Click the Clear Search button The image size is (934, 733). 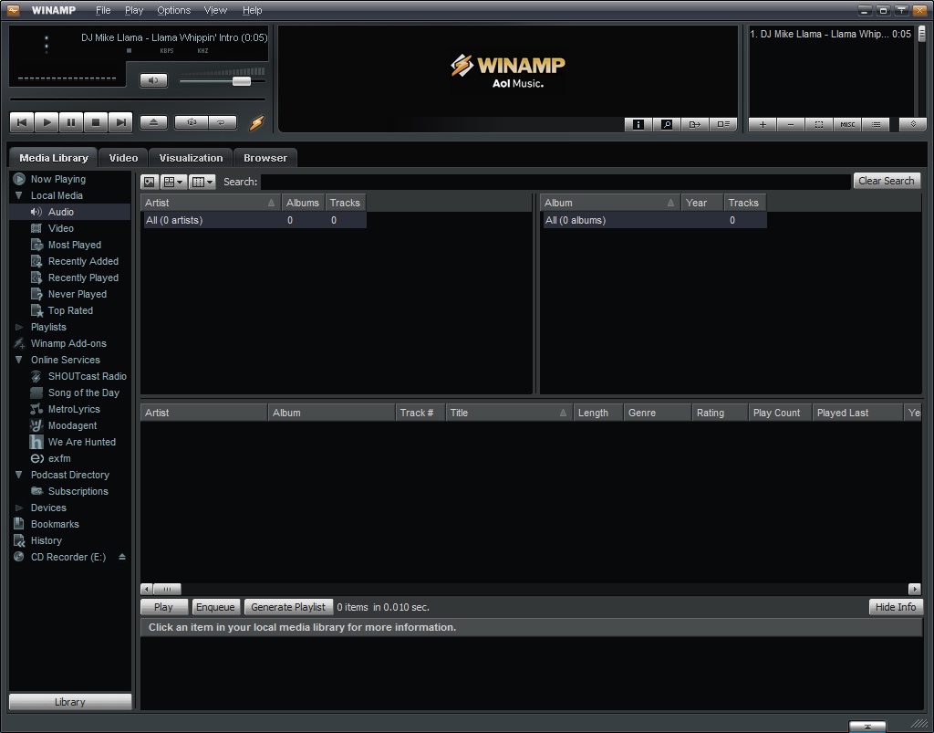[x=887, y=181]
